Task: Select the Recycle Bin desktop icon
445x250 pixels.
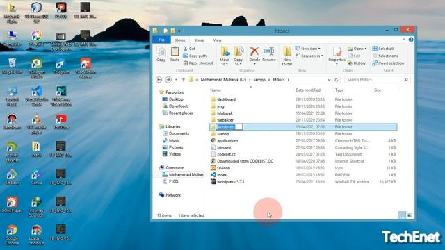Action: (12, 66)
